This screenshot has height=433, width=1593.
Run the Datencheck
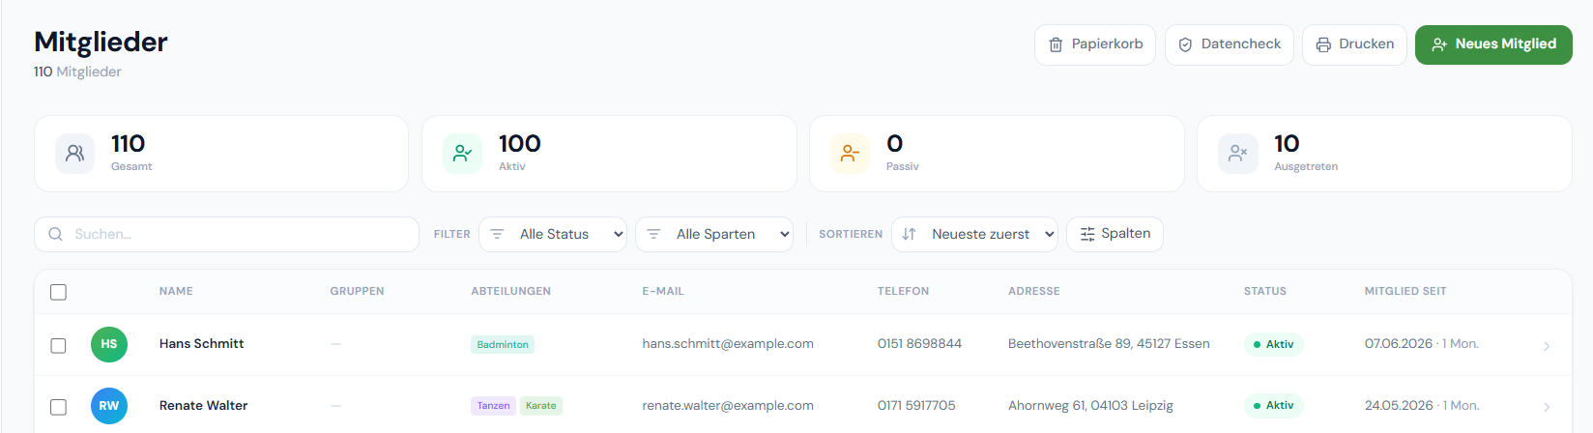click(x=1229, y=44)
